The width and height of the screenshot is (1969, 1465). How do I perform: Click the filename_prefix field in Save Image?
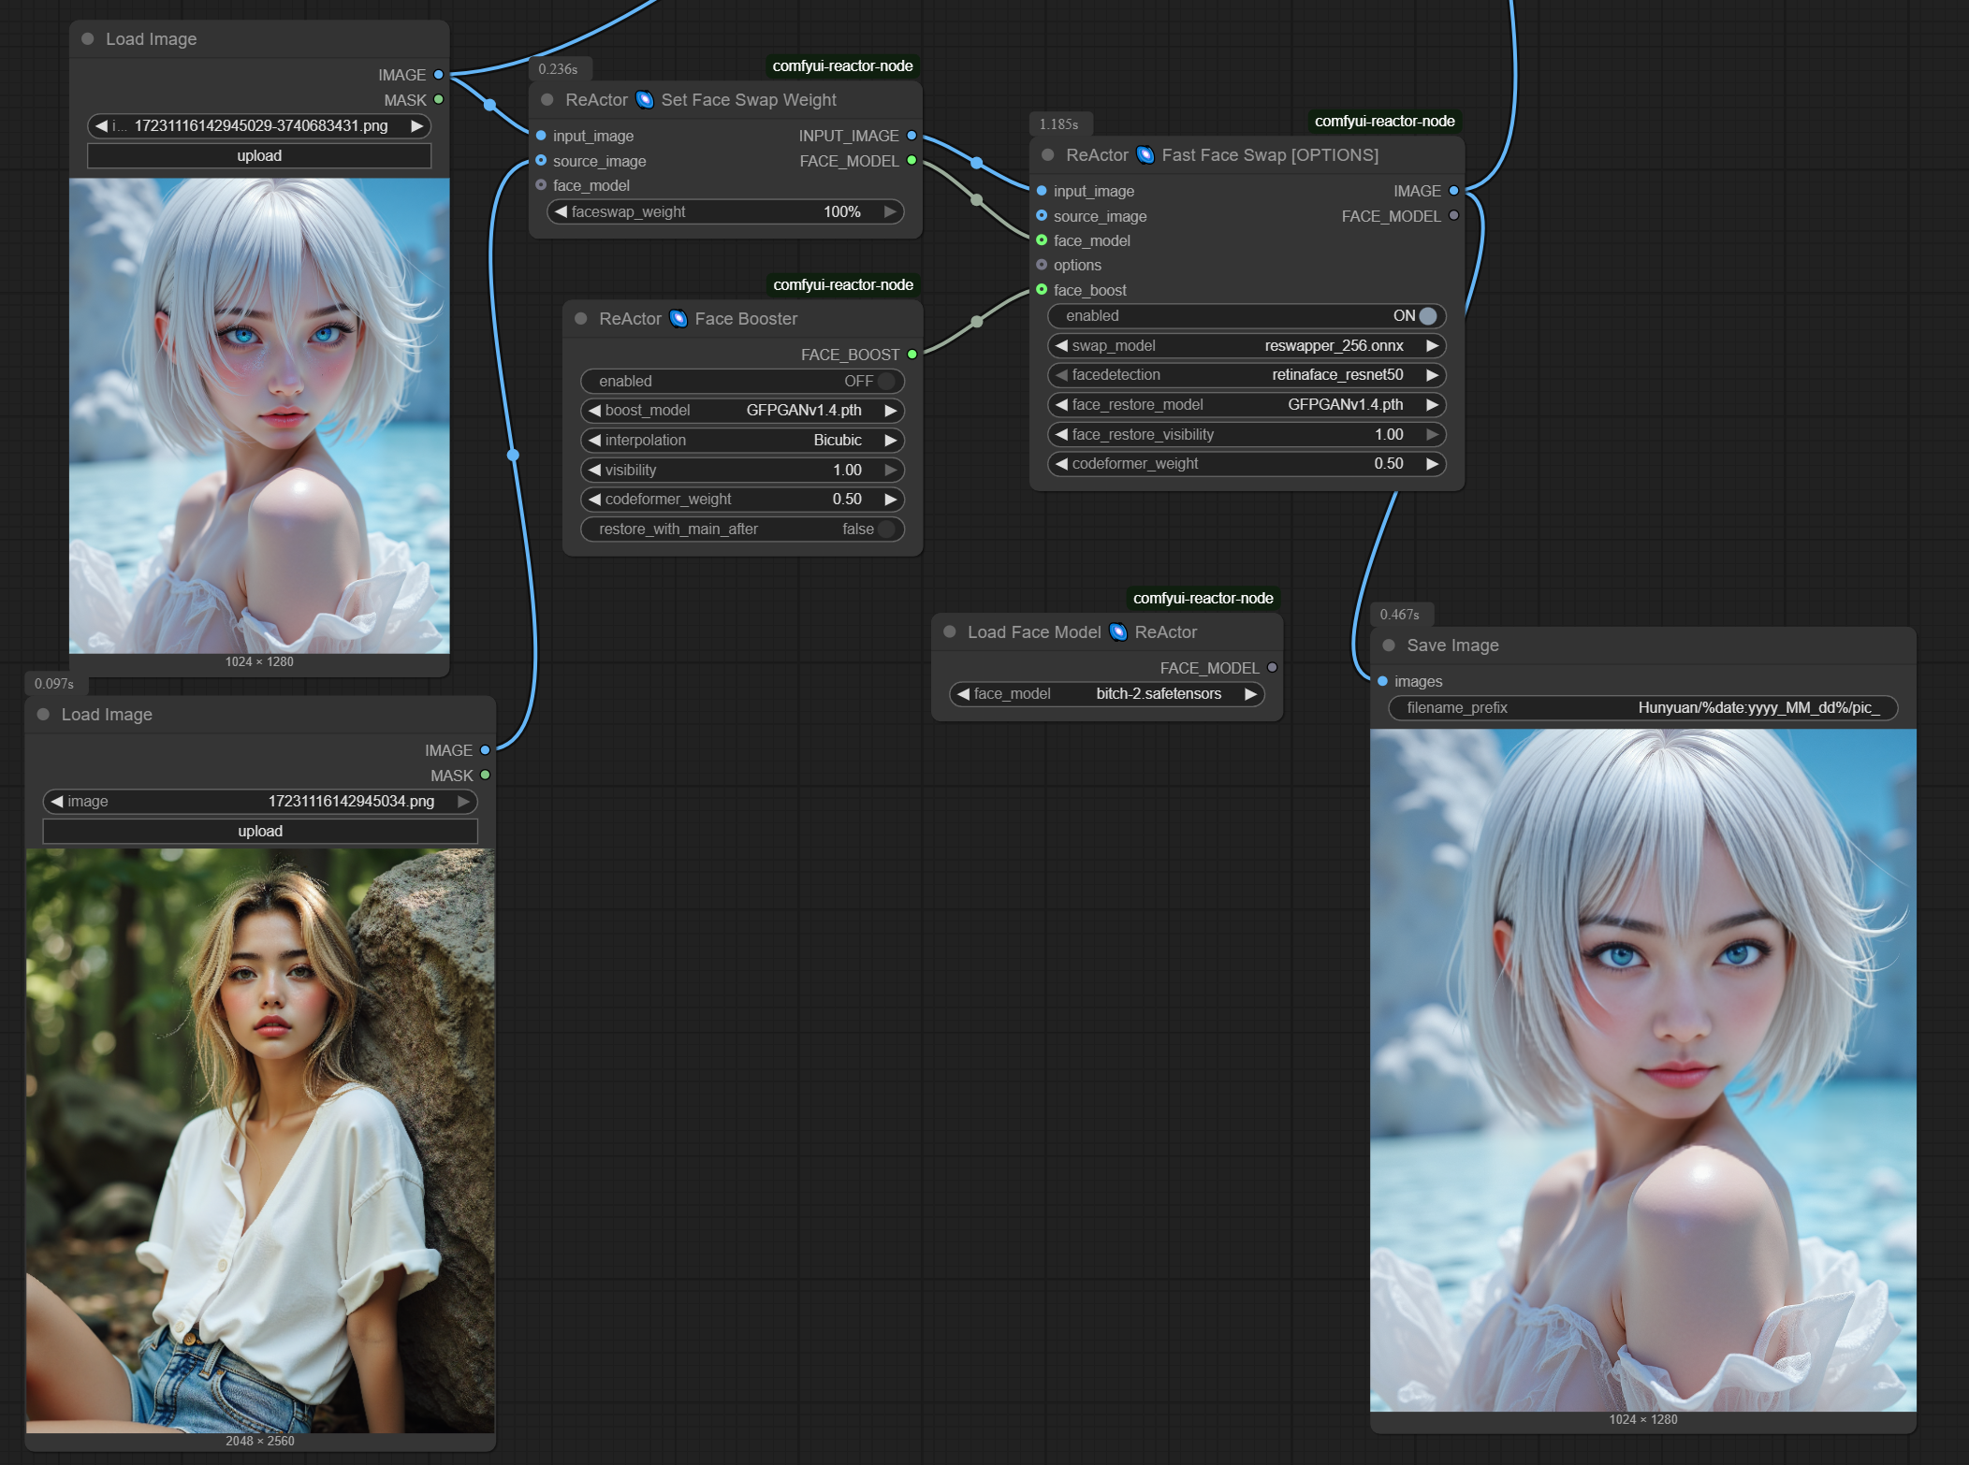point(1641,707)
